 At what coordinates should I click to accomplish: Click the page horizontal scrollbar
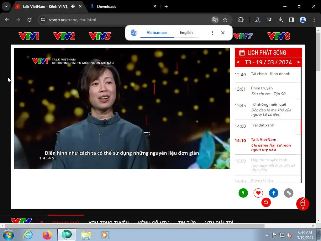(x=135, y=226)
